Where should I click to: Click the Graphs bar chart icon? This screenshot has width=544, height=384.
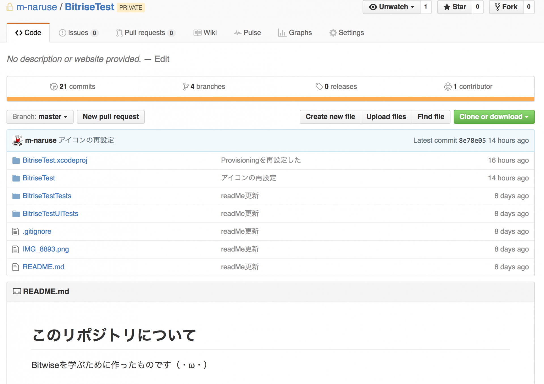(282, 33)
